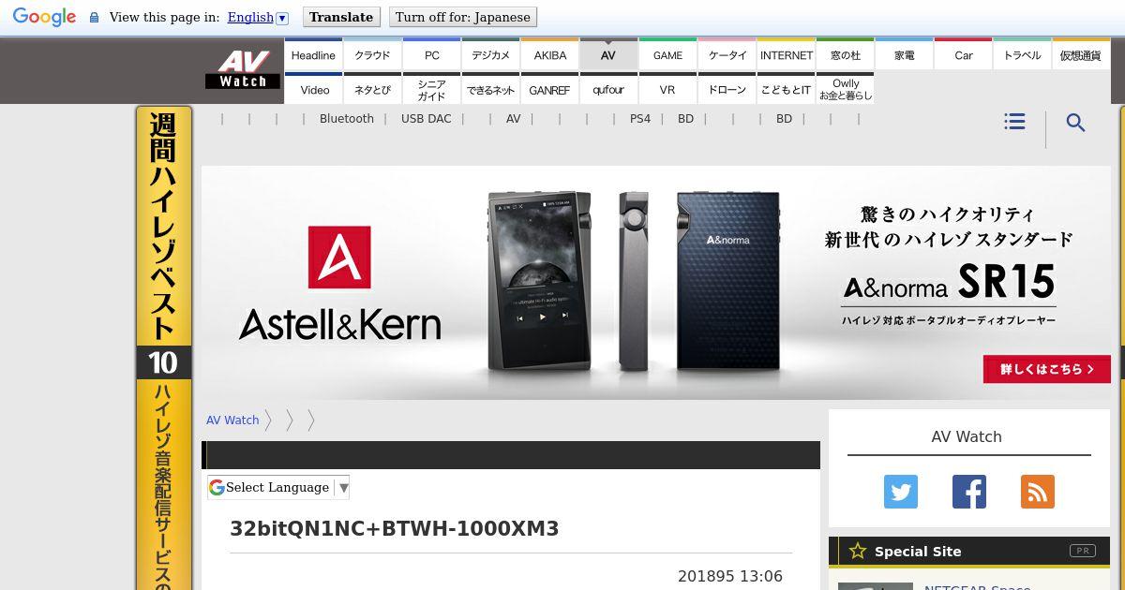This screenshot has width=1125, height=590.
Task: Open the ケータイ tab
Action: 727,55
